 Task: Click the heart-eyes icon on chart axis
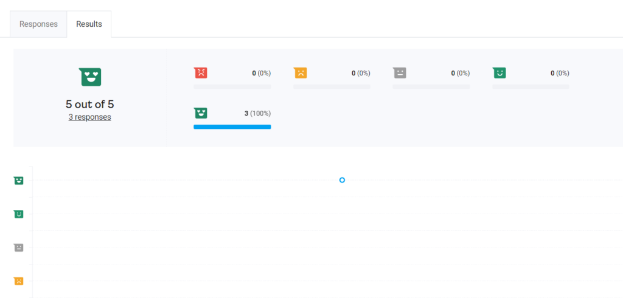point(19,181)
